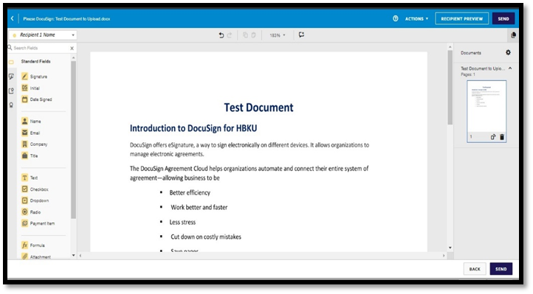
Task: Select the Date Signed field
Action: pyautogui.click(x=37, y=99)
